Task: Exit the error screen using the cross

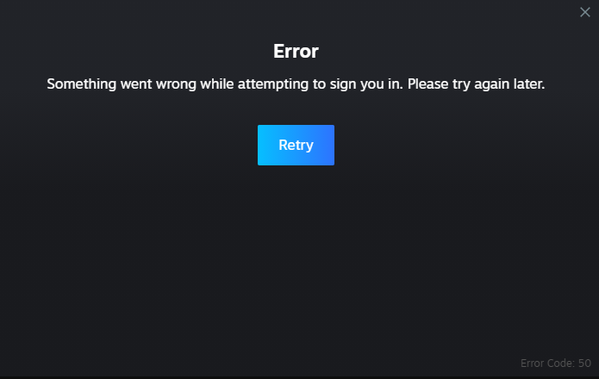Action: (x=585, y=12)
